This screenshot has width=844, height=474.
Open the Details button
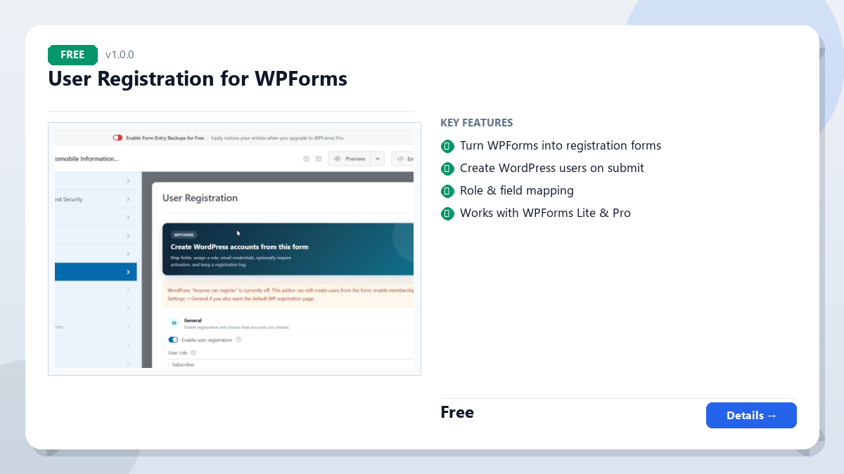pos(751,415)
